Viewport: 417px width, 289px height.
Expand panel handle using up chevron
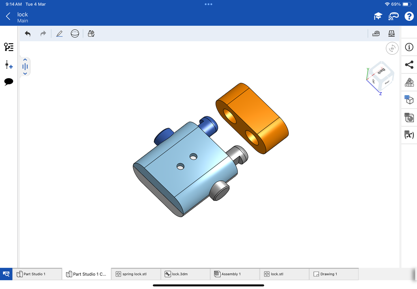coord(25,60)
